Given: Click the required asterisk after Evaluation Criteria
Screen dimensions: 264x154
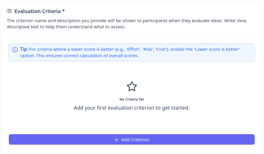Looking at the screenshot, I should pyautogui.click(x=63, y=11).
